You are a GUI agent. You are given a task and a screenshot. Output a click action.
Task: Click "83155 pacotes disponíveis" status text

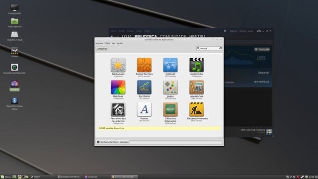click(112, 128)
